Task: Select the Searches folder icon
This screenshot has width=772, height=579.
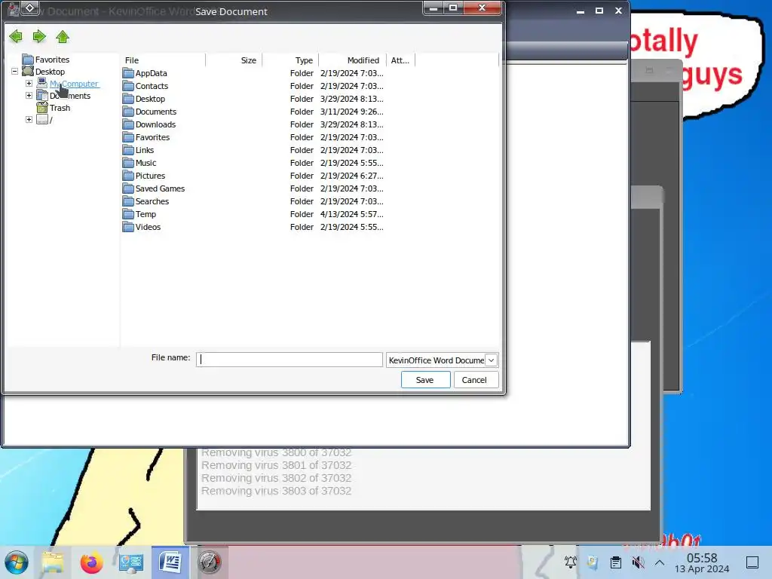Action: coord(128,201)
